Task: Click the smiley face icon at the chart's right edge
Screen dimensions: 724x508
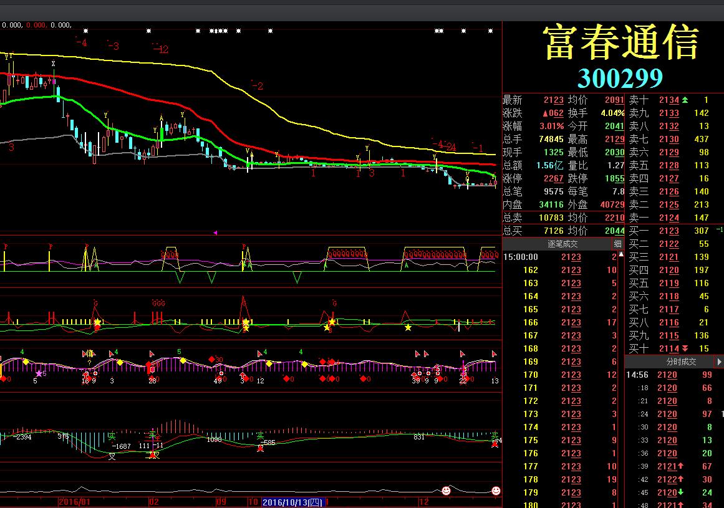Action: [x=496, y=491]
